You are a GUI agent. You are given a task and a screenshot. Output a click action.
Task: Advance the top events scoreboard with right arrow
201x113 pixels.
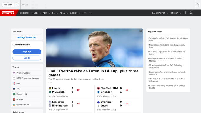[x=198, y=5]
